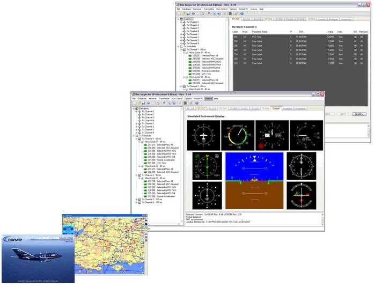
Task: Click the UTC Time row in Receiver Channel 1 table
Action: coord(300,37)
